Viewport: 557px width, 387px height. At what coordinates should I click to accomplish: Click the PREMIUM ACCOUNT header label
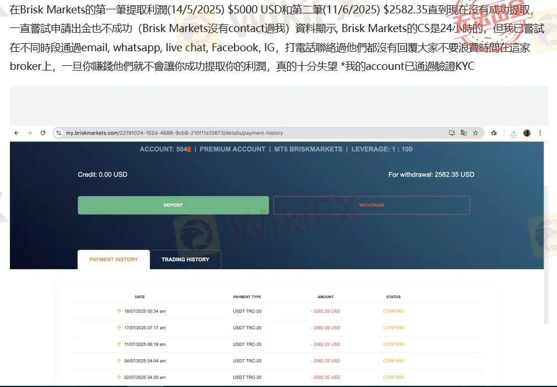(232, 149)
